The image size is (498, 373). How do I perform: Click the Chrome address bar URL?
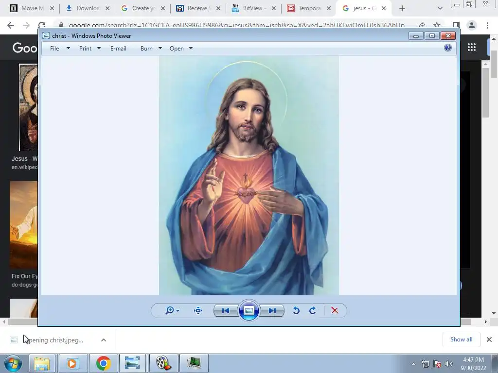pyautogui.click(x=237, y=25)
